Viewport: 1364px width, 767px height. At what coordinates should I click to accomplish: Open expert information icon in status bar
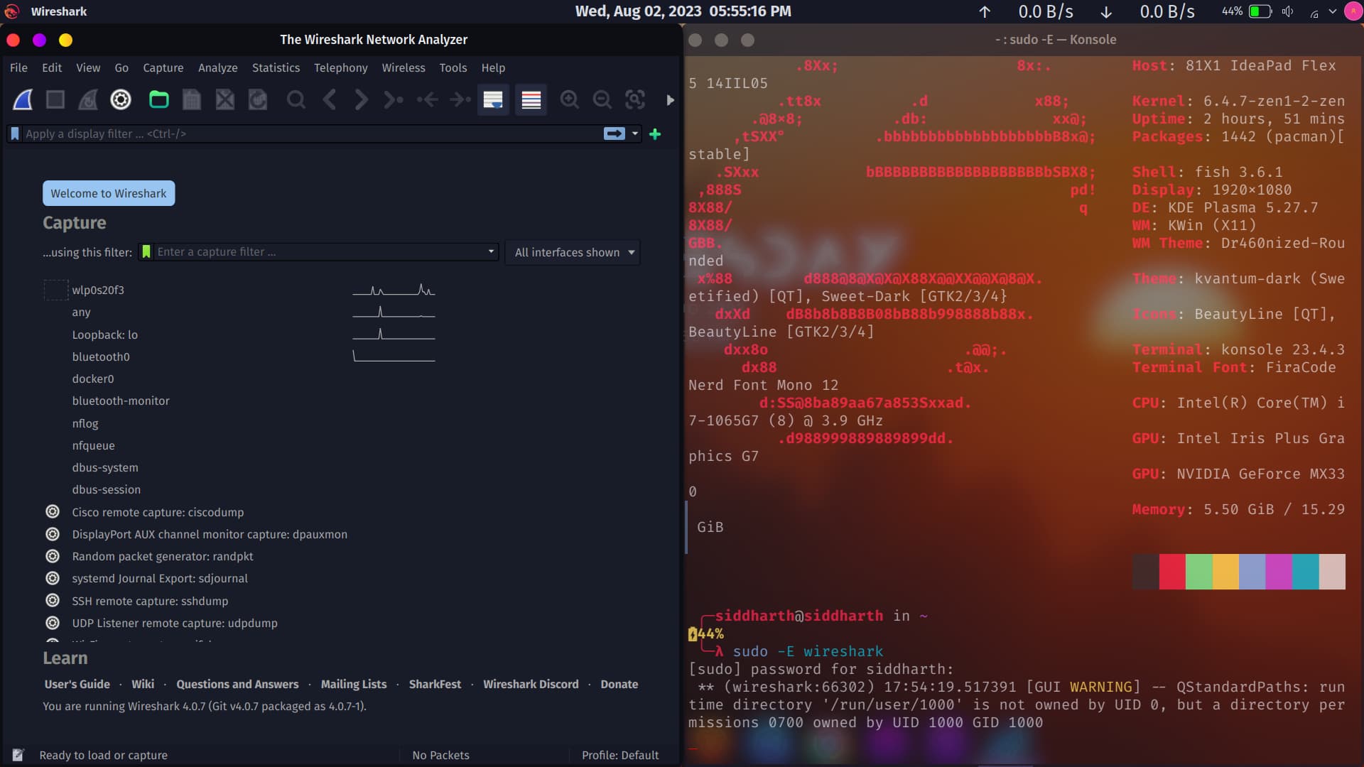pyautogui.click(x=18, y=755)
